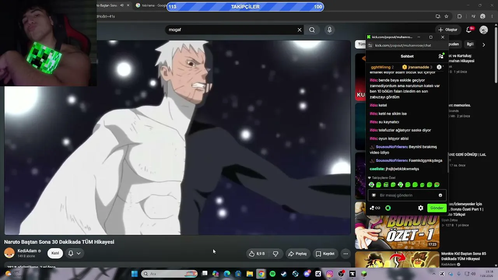Click the Oluştur create button

click(448, 30)
